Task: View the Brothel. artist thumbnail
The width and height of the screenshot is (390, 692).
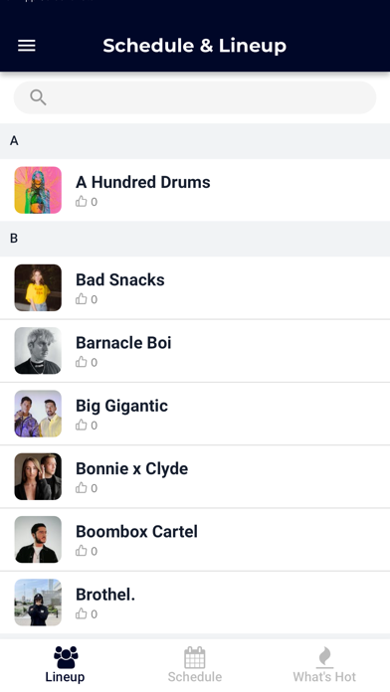Action: pyautogui.click(x=38, y=603)
